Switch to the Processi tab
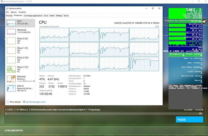The width and height of the screenshot is (208, 136). (x=9, y=16)
